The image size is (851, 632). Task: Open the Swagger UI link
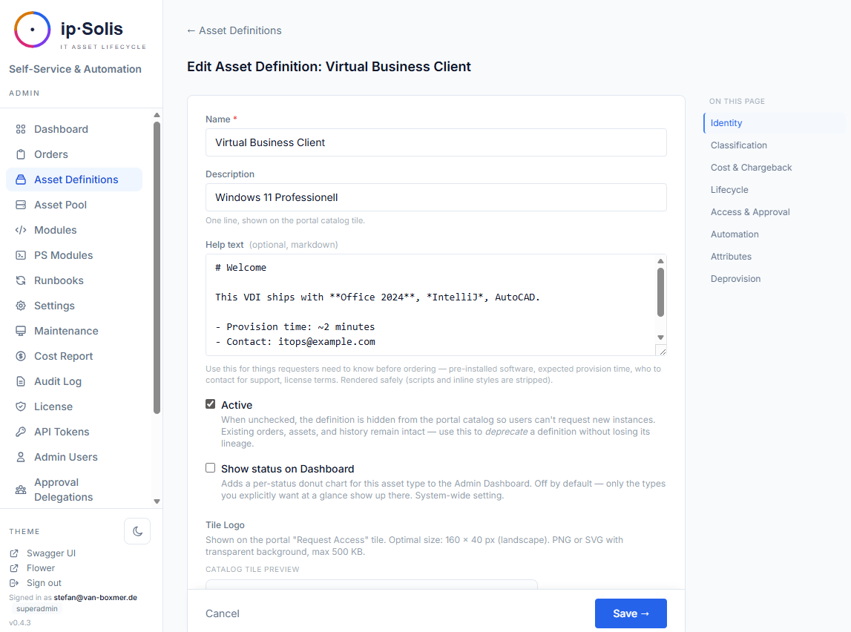[51, 553]
